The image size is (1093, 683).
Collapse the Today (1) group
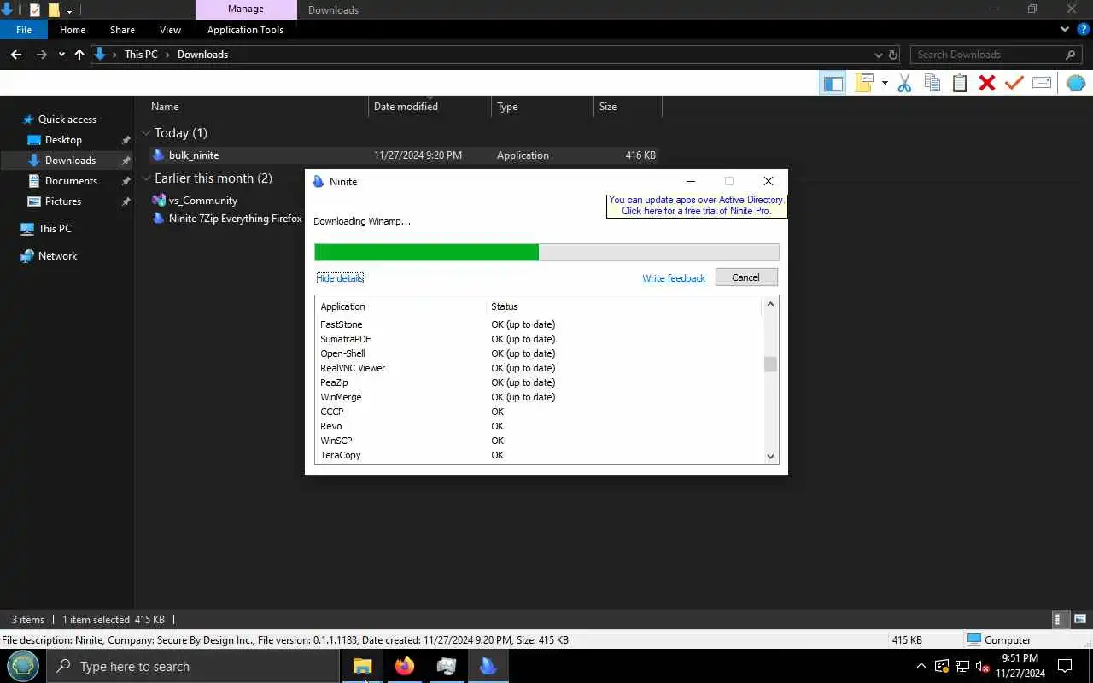click(146, 133)
